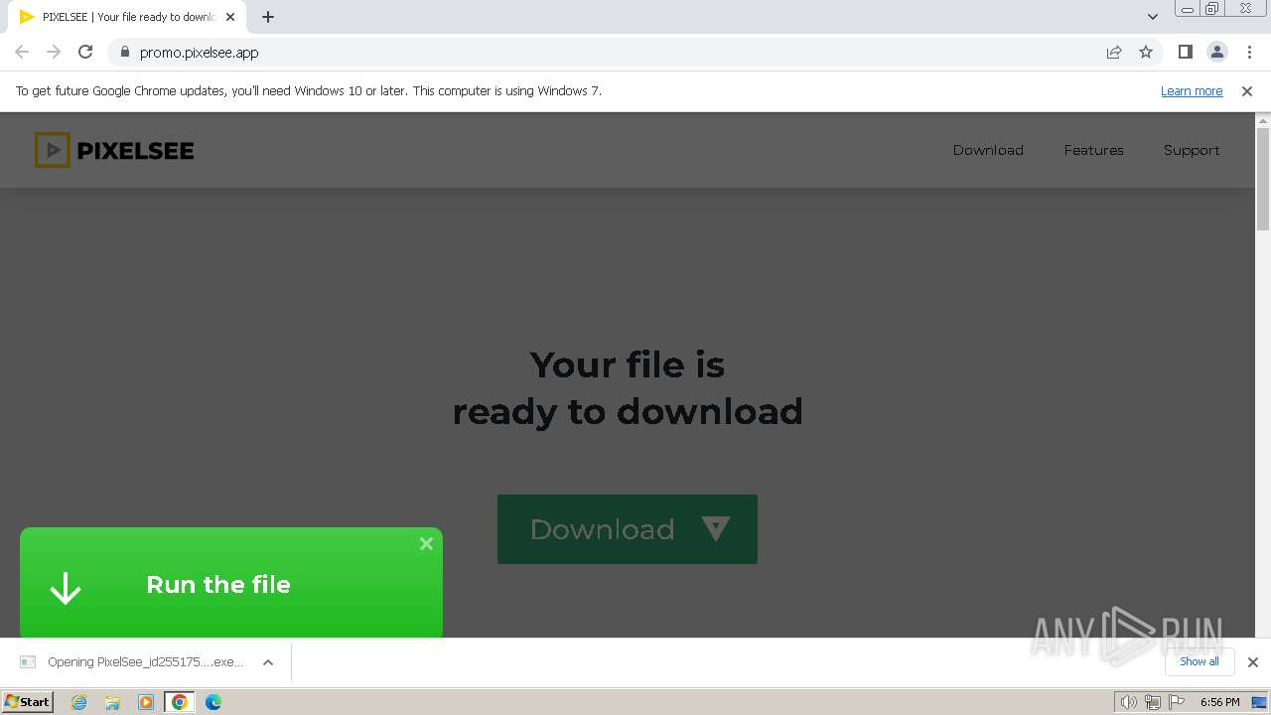Share this page icon in address bar
Image resolution: width=1271 pixels, height=715 pixels.
tap(1114, 52)
